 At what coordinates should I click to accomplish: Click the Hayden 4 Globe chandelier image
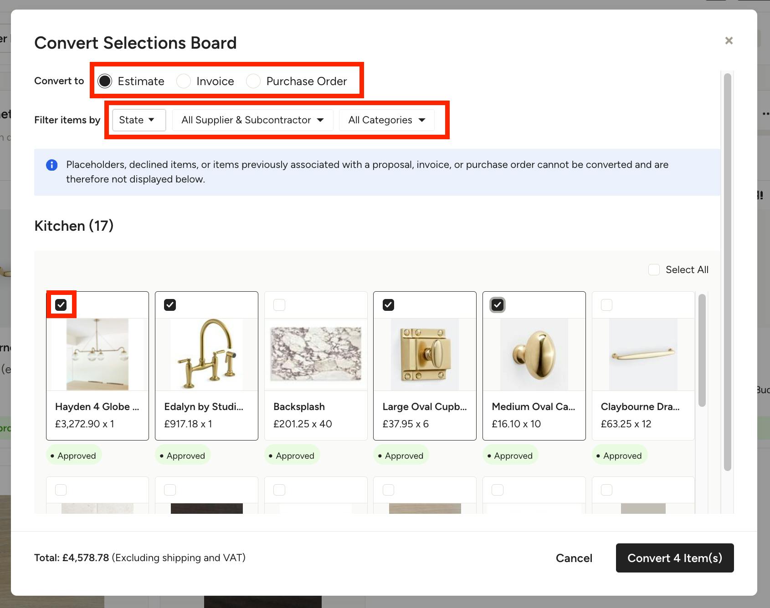tap(98, 354)
